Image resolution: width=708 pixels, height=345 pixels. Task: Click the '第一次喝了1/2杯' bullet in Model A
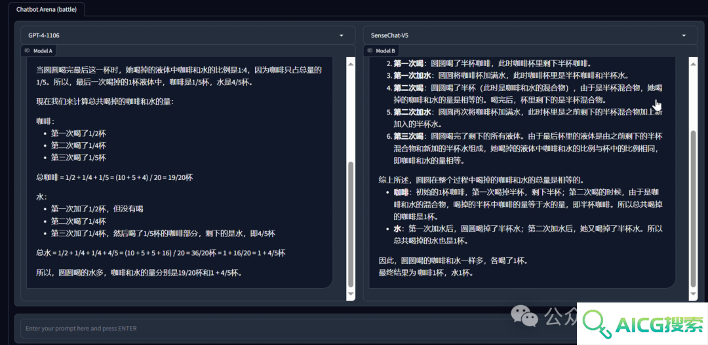coord(78,134)
